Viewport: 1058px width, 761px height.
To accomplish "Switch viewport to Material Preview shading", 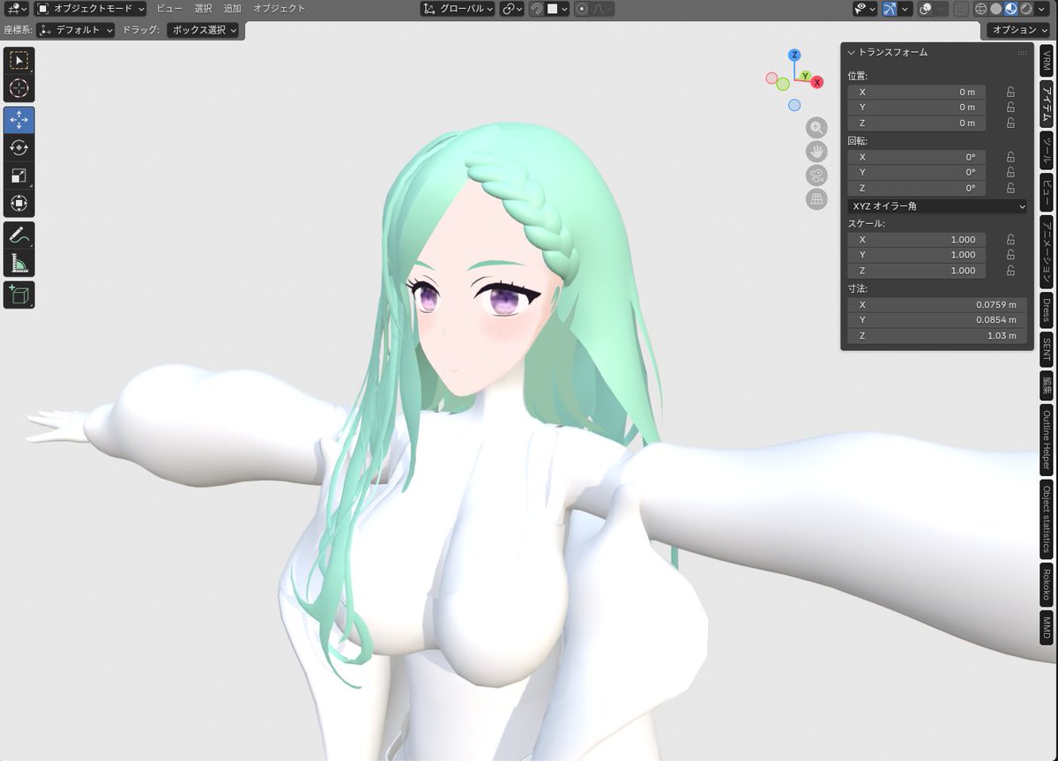I will pos(1011,9).
